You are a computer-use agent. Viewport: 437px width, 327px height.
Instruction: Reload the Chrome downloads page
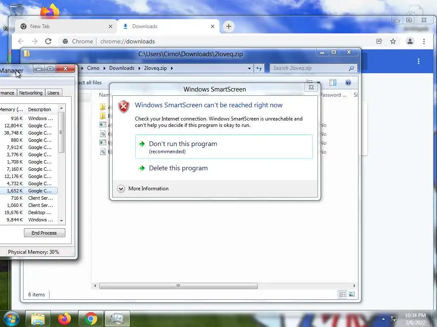pyautogui.click(x=48, y=41)
